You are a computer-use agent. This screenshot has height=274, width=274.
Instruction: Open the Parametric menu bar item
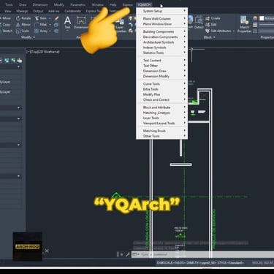[x=77, y=4]
